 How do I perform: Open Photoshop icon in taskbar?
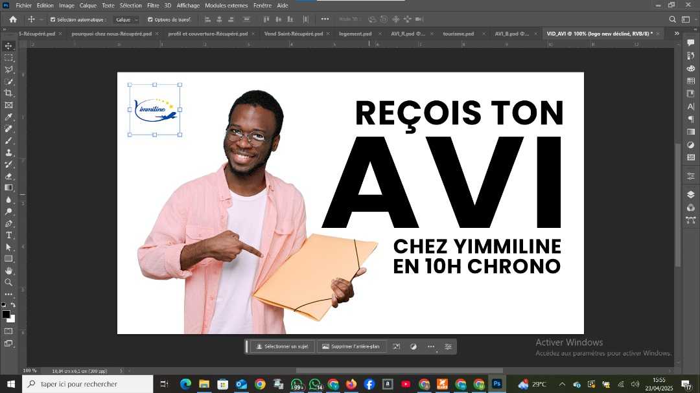[497, 384]
